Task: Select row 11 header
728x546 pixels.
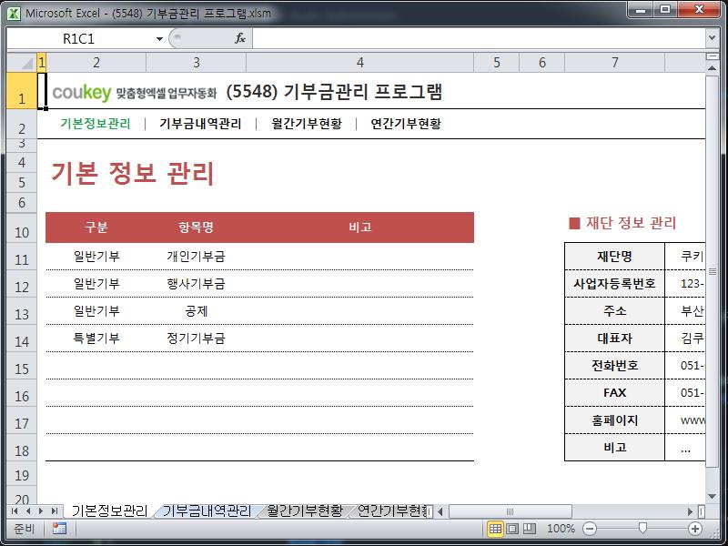Action: coord(22,257)
